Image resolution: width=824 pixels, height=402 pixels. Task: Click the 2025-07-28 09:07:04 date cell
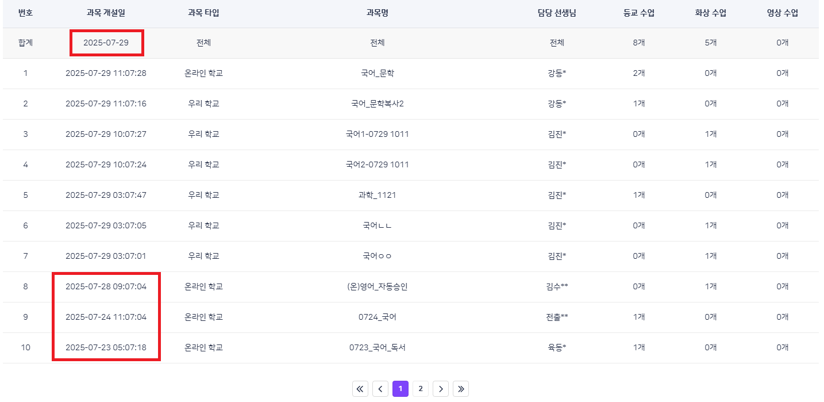(106, 286)
